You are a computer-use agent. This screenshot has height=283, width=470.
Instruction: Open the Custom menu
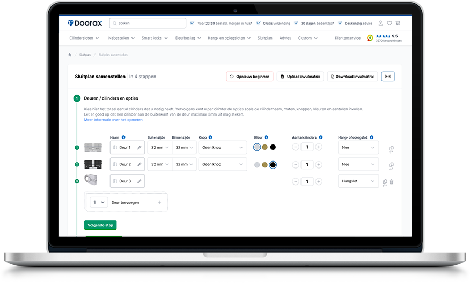click(307, 38)
